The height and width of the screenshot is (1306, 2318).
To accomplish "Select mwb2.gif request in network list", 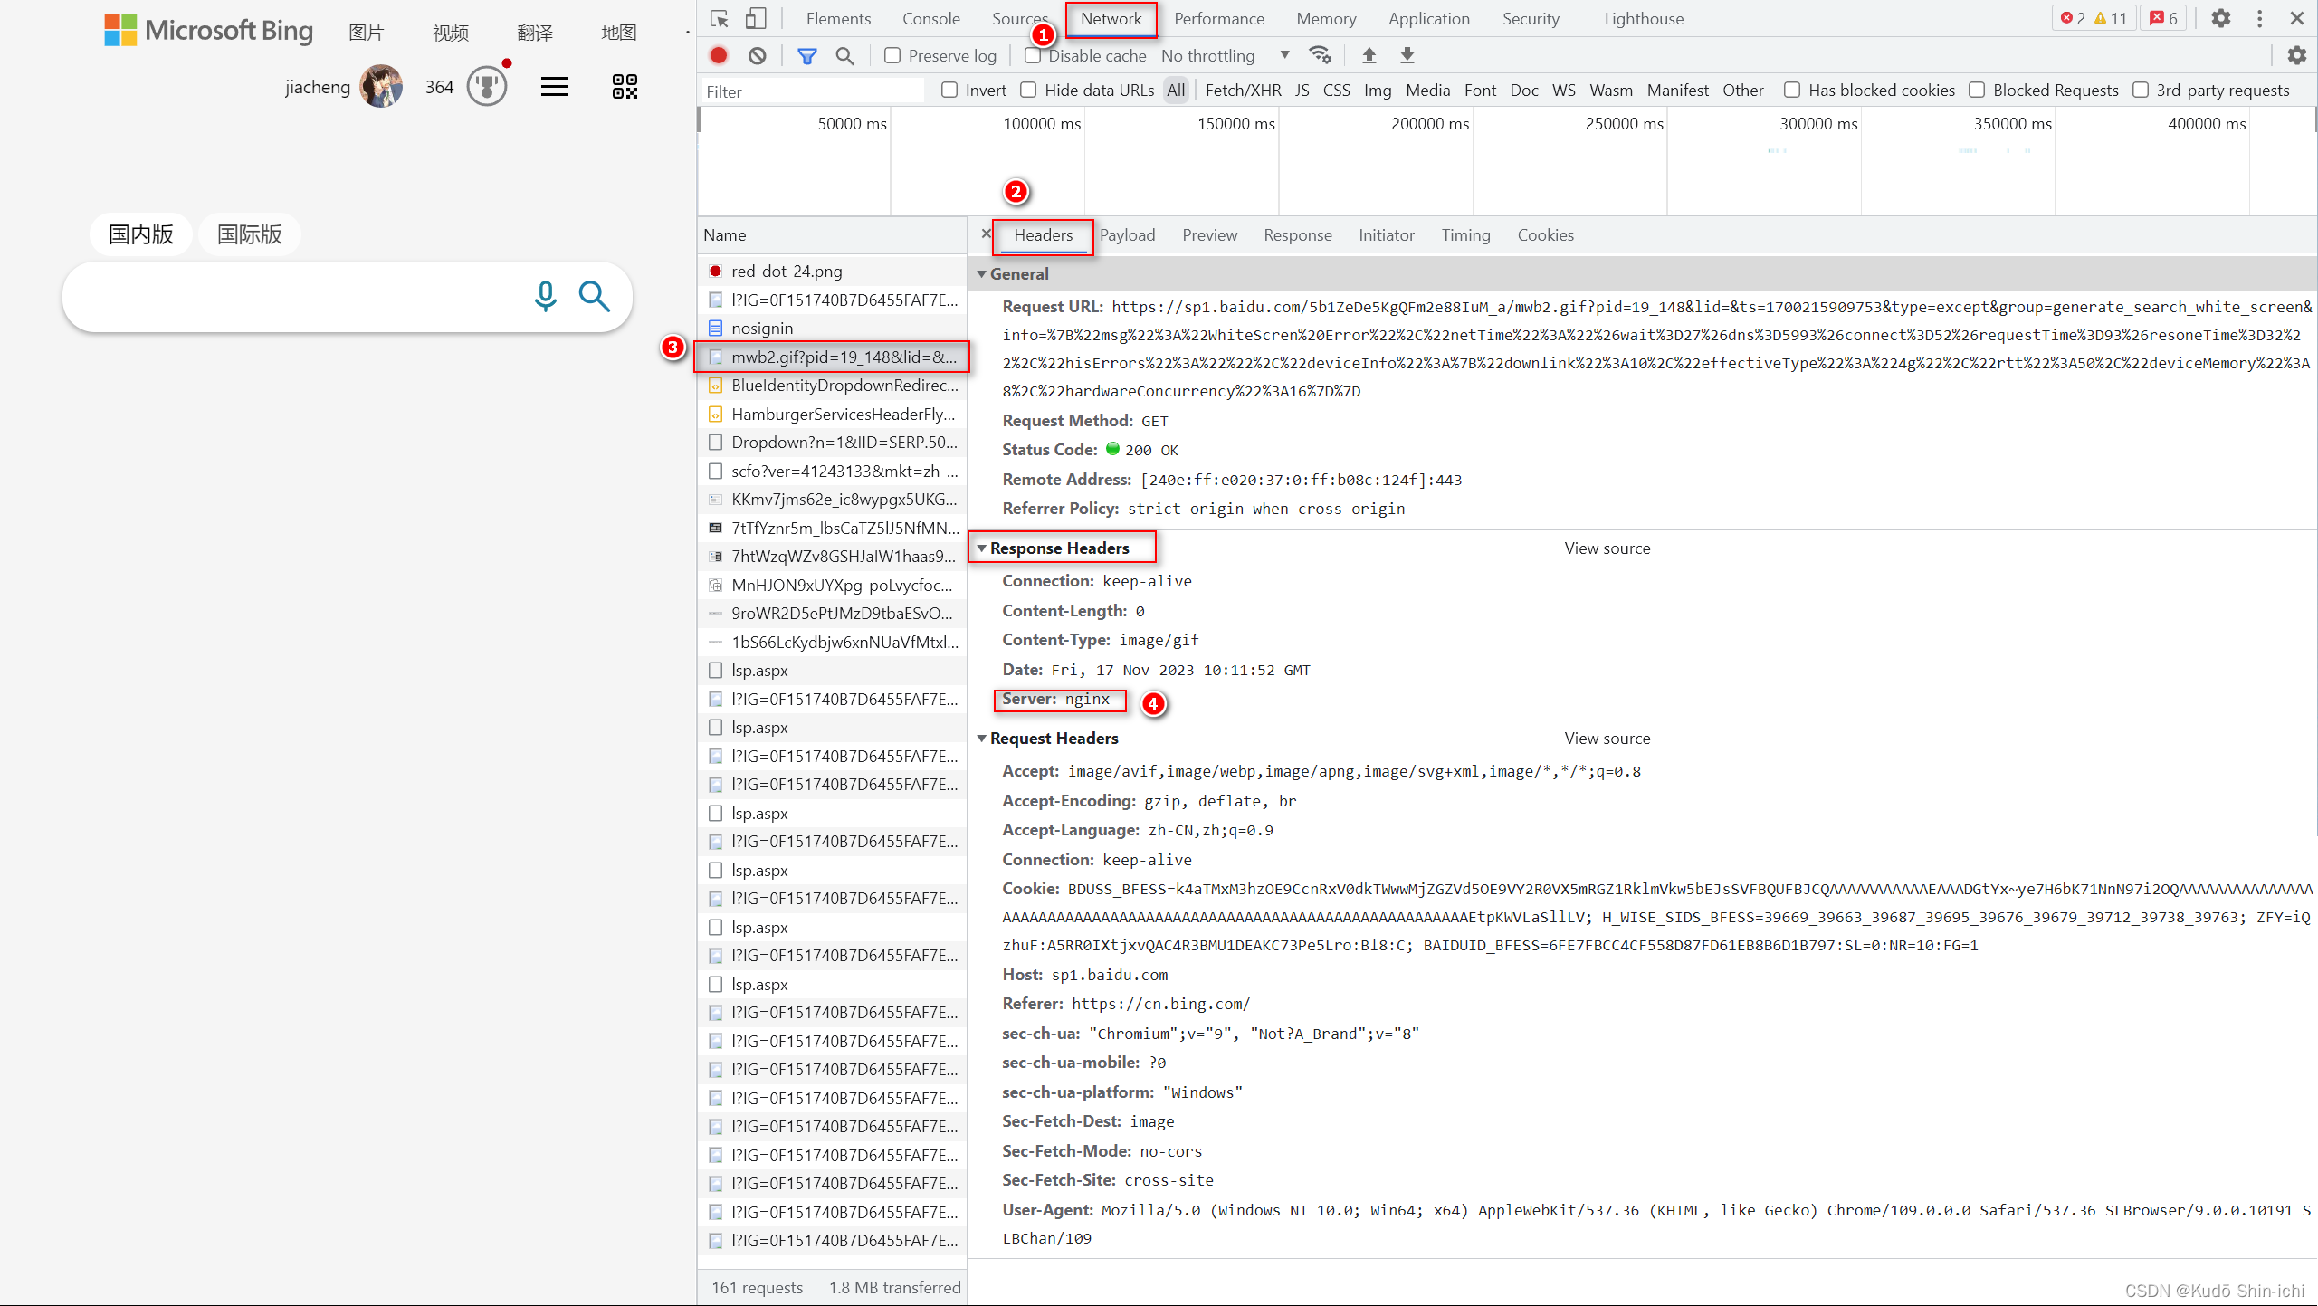I will 842,355.
